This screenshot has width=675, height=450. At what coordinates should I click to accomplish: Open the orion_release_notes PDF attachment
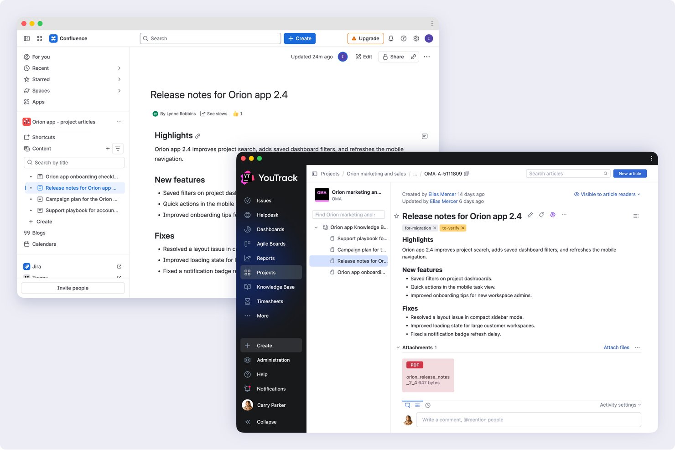click(428, 375)
